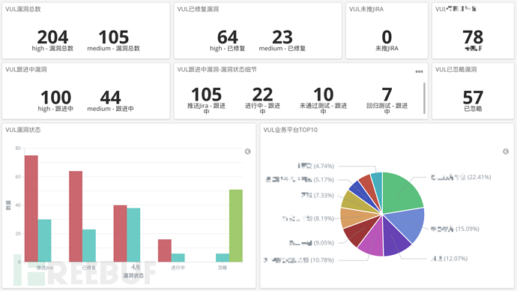517x291 pixels.
Task: Click 忽略 x-axis label
Action: [x=223, y=268]
